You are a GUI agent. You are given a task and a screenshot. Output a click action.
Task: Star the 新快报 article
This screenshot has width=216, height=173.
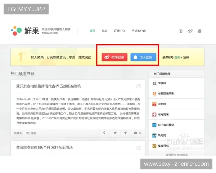click(115, 133)
